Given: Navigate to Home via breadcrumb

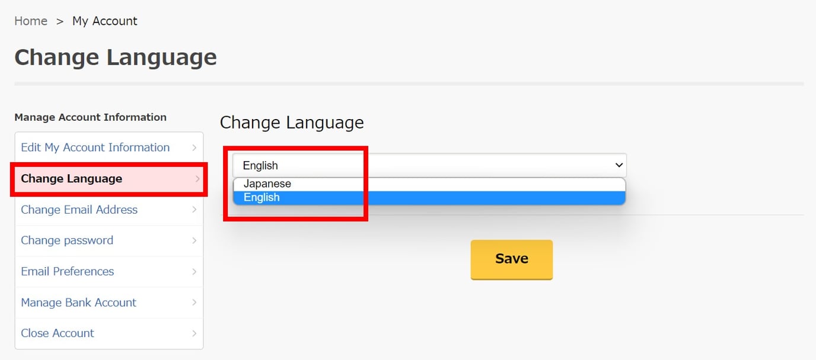Looking at the screenshot, I should [30, 21].
